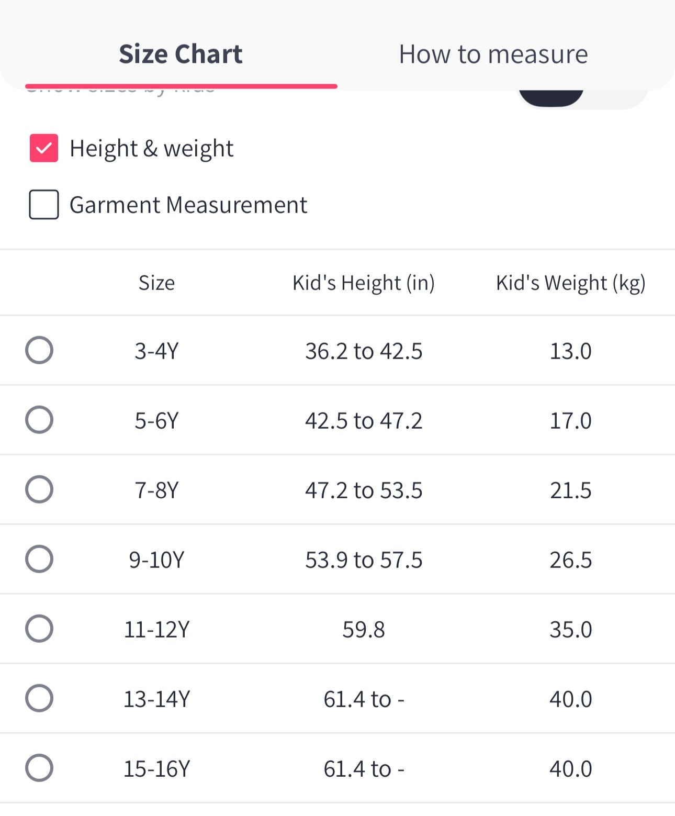Enable the Garment Measurement checkbox
Image resolution: width=675 pixels, height=816 pixels.
point(44,205)
